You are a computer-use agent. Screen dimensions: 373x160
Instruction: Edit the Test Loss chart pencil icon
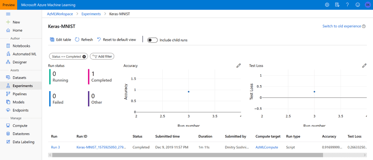(364, 65)
